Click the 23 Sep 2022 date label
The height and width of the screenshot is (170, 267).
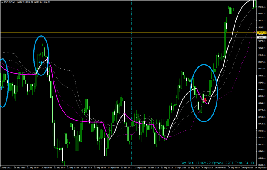pyautogui.click(x=6, y=167)
